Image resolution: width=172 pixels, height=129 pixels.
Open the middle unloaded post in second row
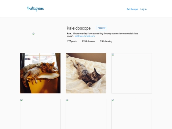point(86,114)
